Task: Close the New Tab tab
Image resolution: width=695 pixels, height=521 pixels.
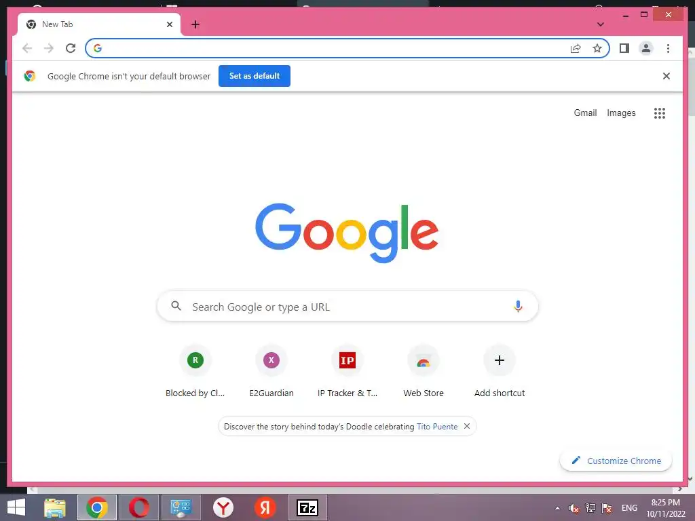Action: point(169,24)
